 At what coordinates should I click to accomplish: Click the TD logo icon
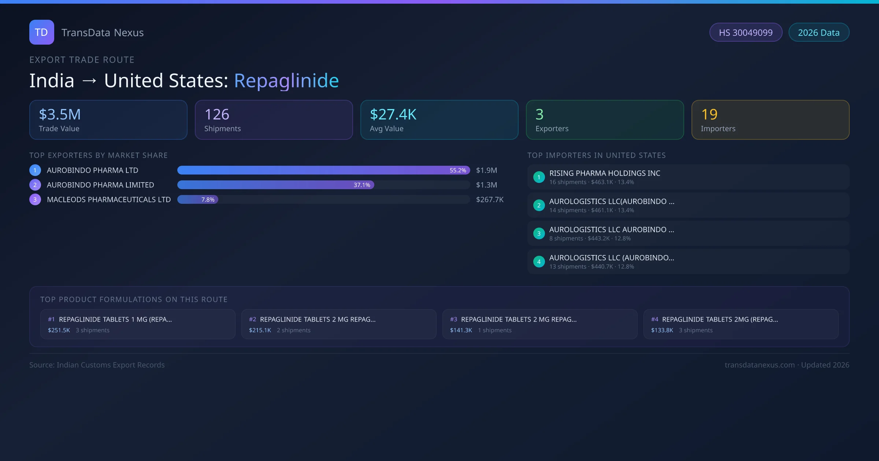(x=41, y=32)
